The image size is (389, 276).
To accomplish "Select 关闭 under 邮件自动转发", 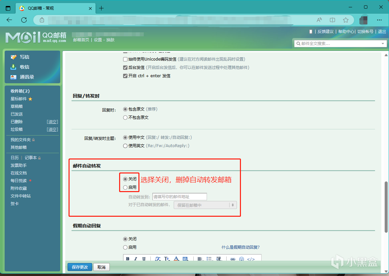I will (x=125, y=179).
